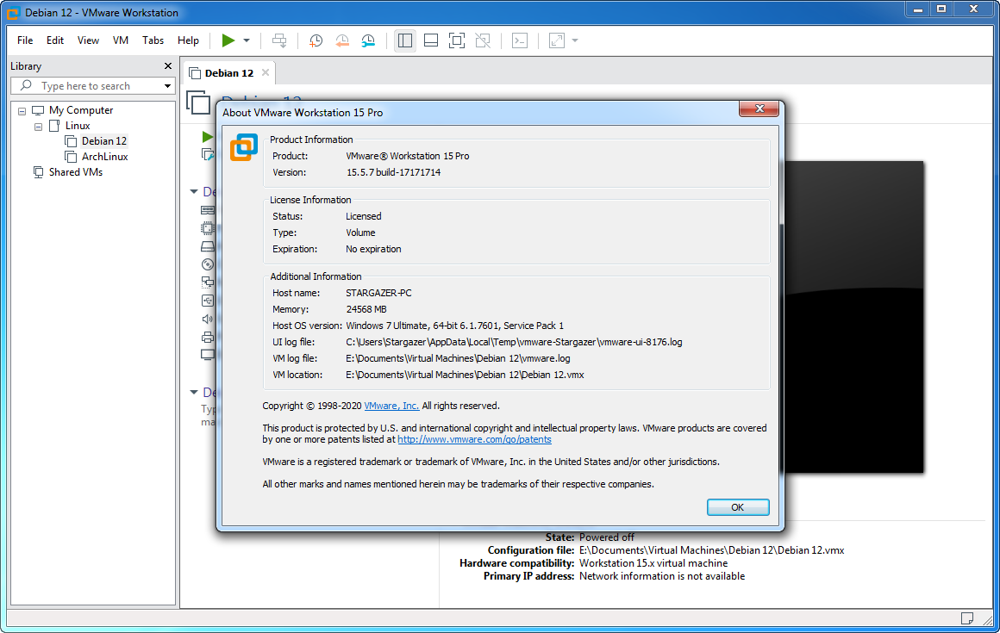
Task: Toggle the thumbnail bar view button
Action: click(431, 40)
